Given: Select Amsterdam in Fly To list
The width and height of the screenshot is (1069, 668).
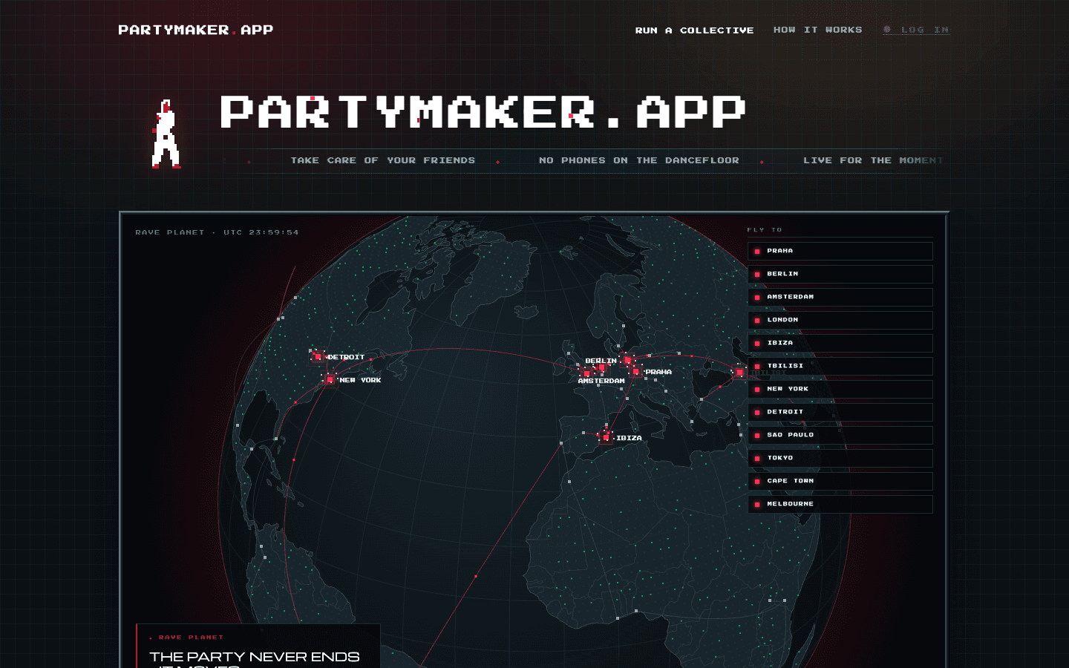Looking at the screenshot, I should tap(840, 297).
